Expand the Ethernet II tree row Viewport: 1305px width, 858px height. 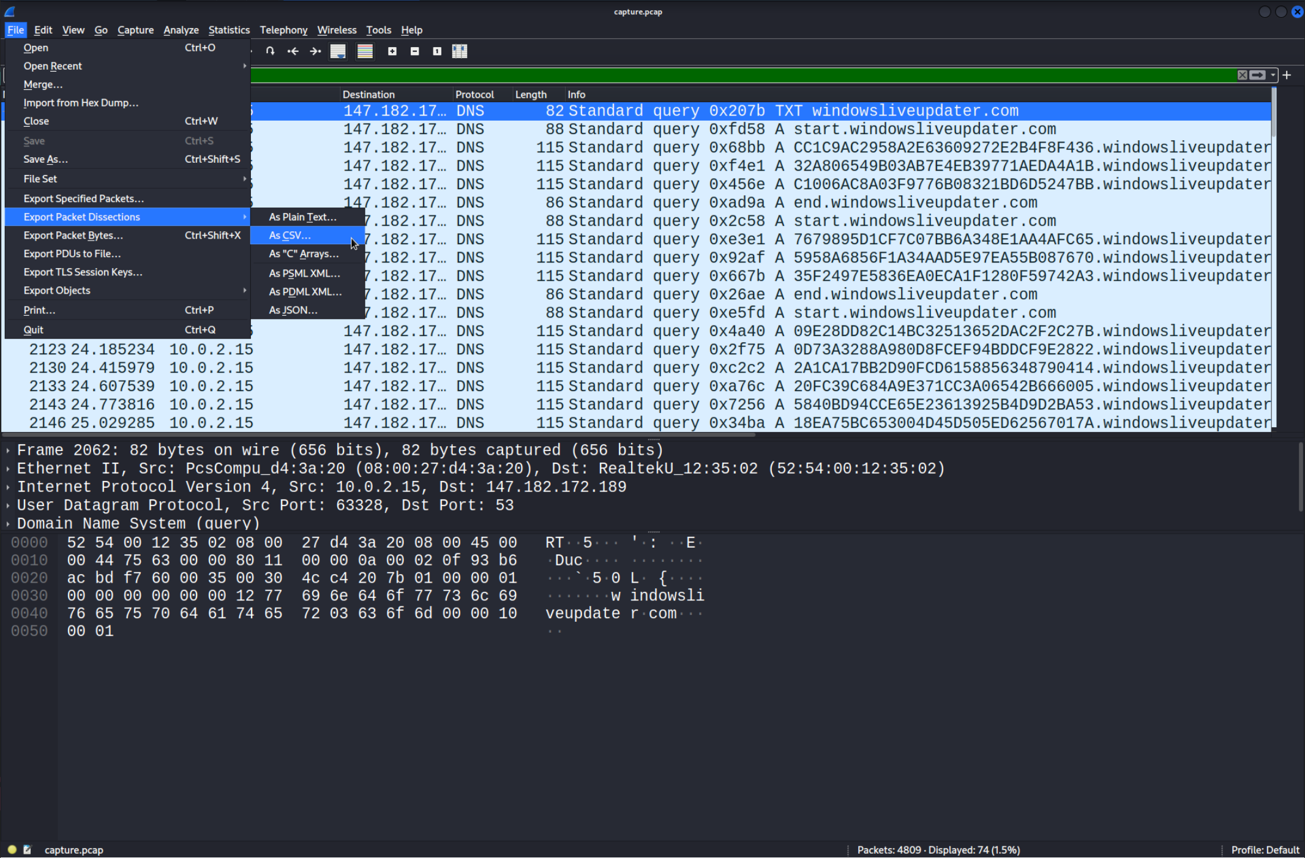[8, 469]
